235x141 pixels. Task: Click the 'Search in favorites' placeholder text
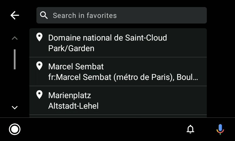click(x=85, y=16)
